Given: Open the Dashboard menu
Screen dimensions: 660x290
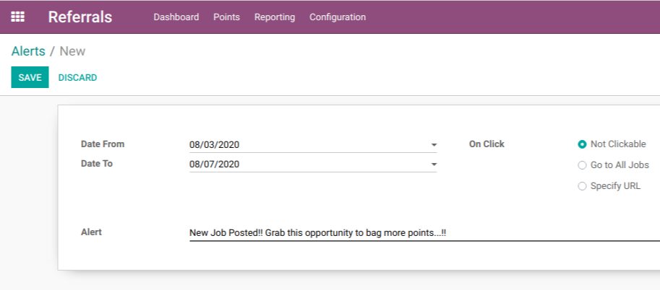Looking at the screenshot, I should click(176, 17).
